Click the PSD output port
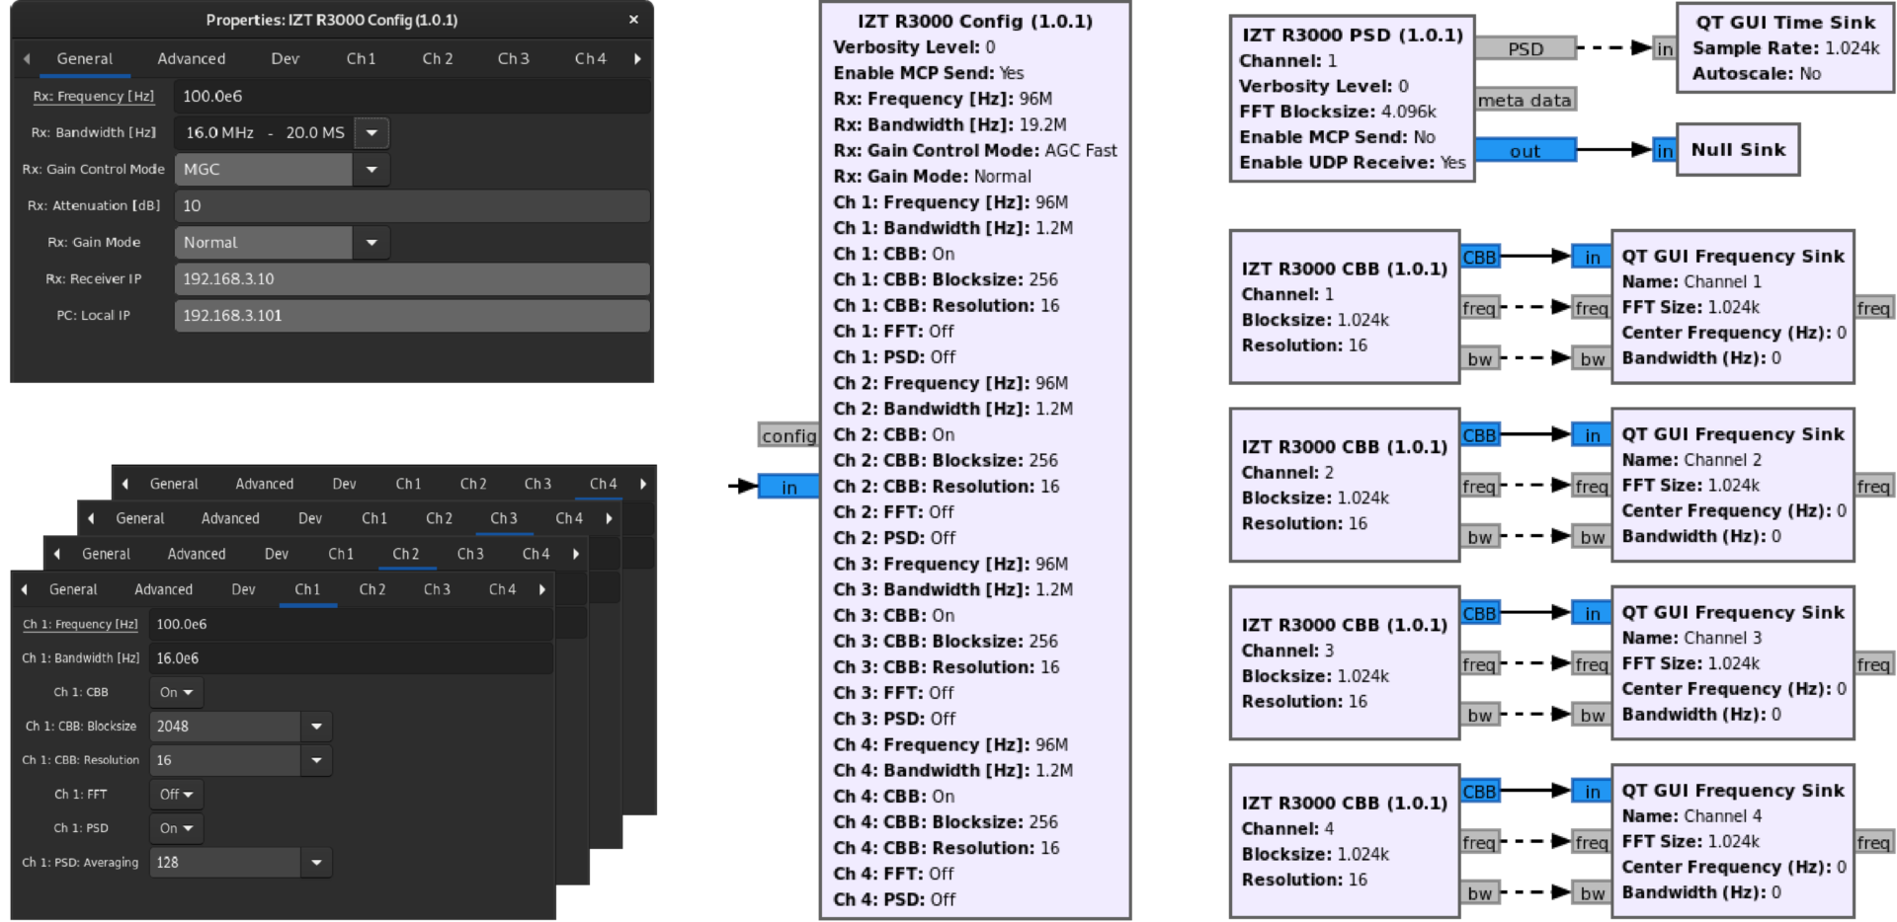 1525,48
